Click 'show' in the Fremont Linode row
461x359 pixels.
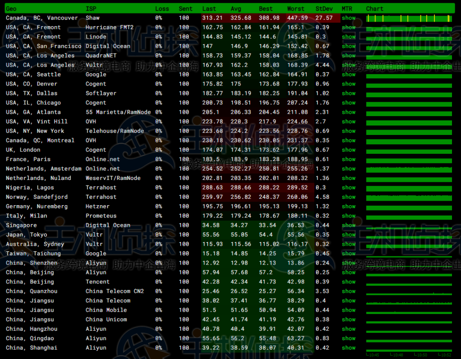(348, 37)
